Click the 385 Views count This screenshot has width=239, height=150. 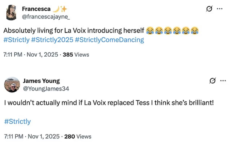pos(76,55)
